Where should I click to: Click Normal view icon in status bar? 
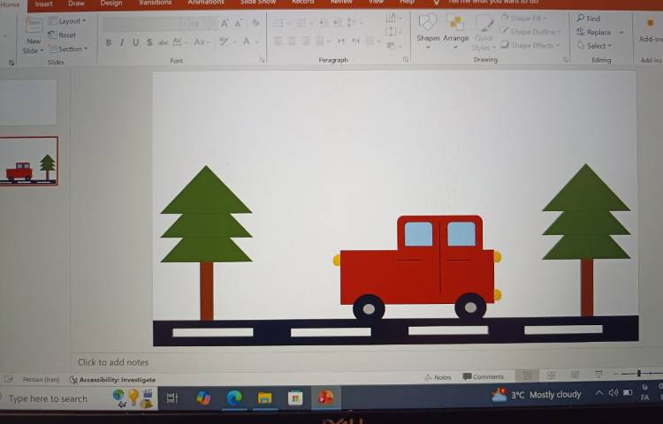click(527, 376)
